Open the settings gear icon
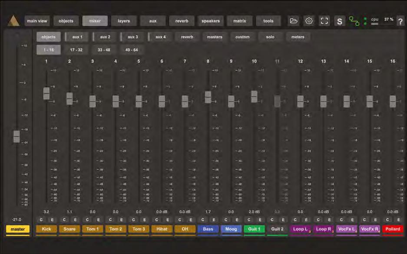 click(309, 21)
